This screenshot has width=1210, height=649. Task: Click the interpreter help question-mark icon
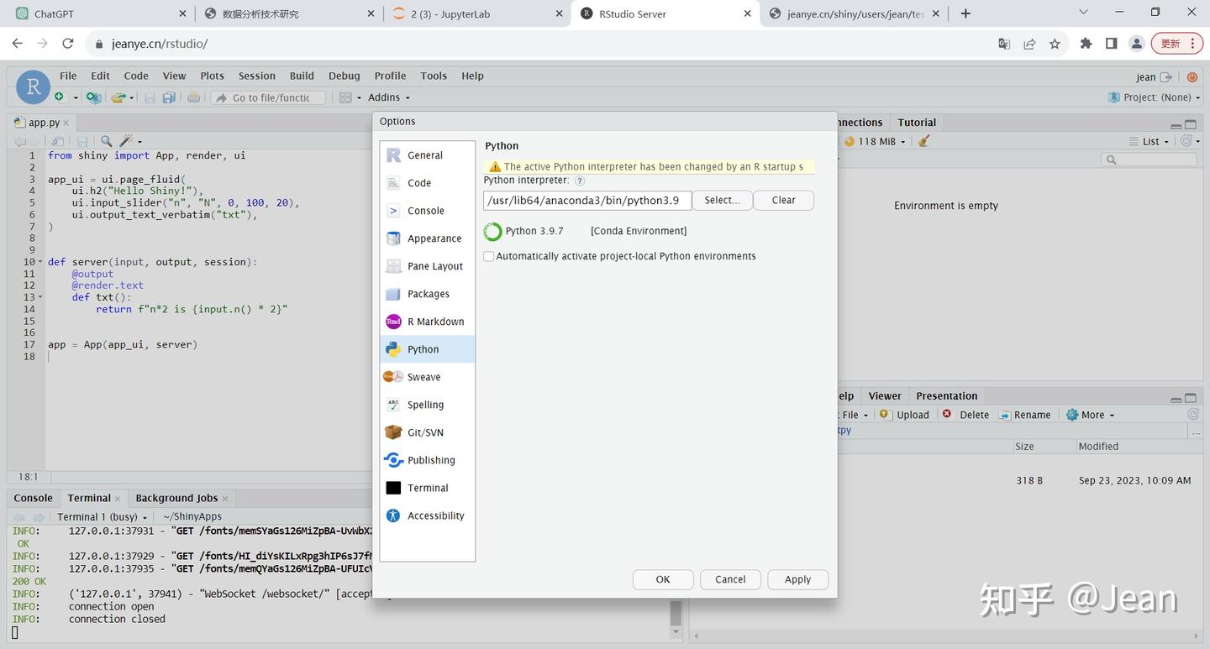coord(580,181)
